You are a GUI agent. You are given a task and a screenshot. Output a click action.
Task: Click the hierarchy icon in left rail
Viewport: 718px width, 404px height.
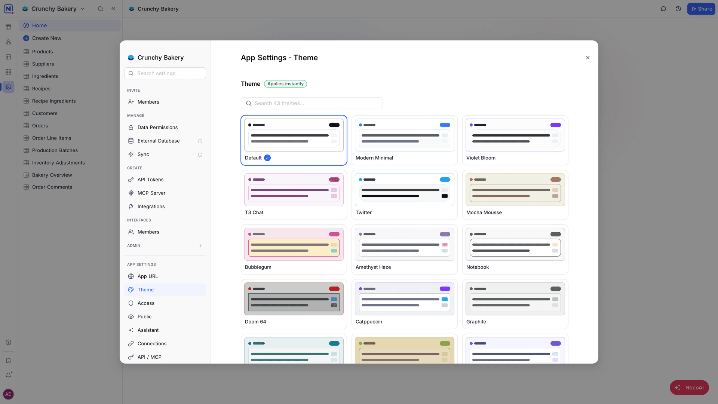coord(8,42)
